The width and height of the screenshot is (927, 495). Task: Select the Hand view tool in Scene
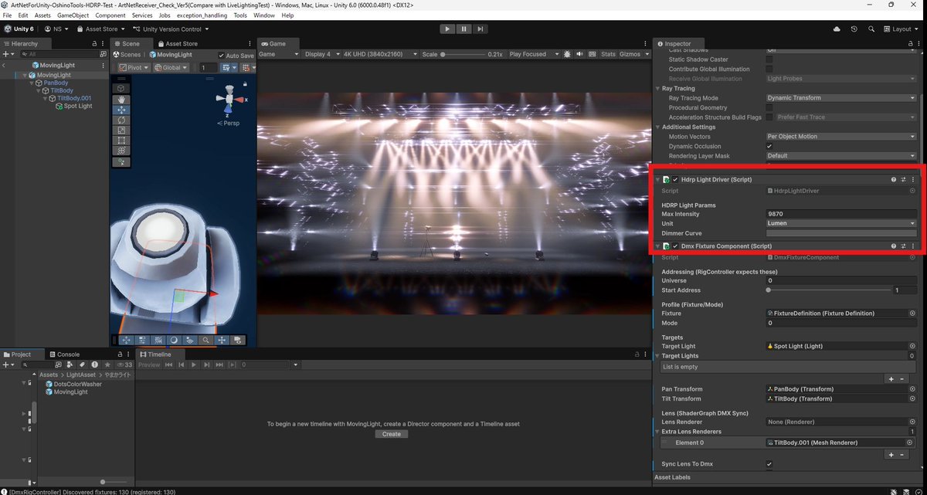pos(122,100)
